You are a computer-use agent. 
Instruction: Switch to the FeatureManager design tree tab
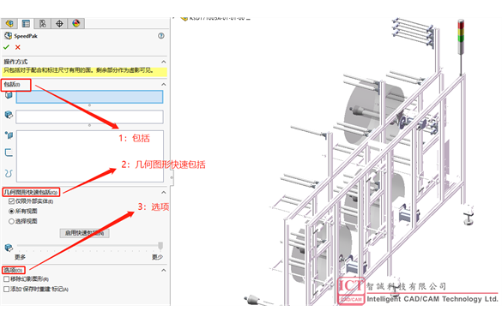coord(9,23)
